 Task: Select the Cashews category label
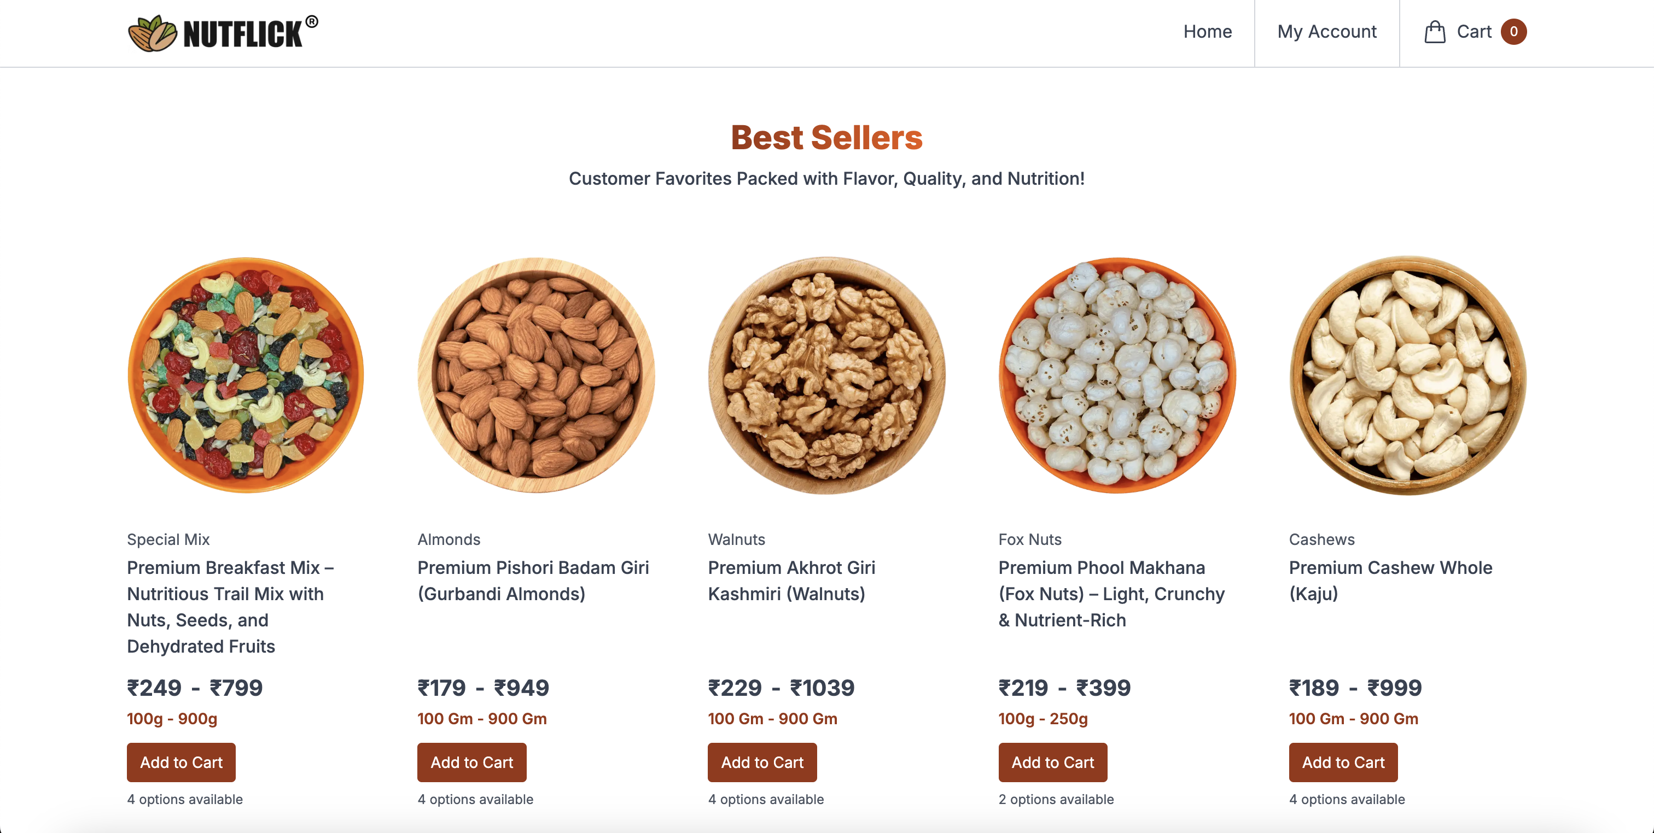tap(1321, 539)
